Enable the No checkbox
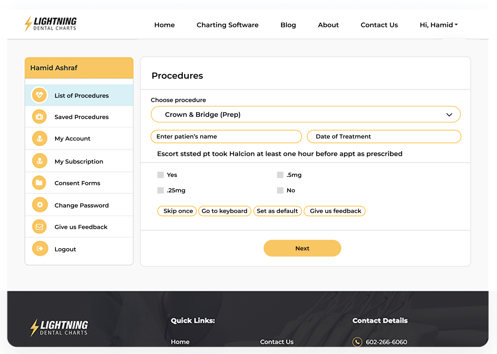 click(280, 190)
